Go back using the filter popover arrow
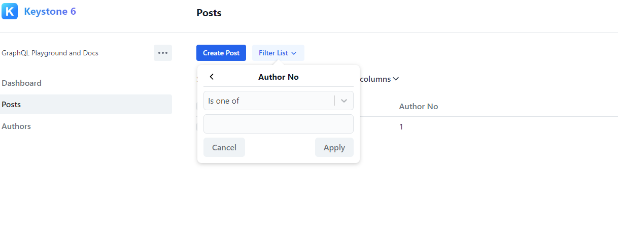 (212, 77)
